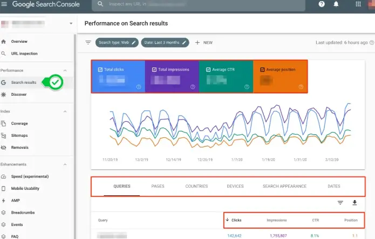
Task: Switch to the PAGES tab
Action: coord(158,186)
